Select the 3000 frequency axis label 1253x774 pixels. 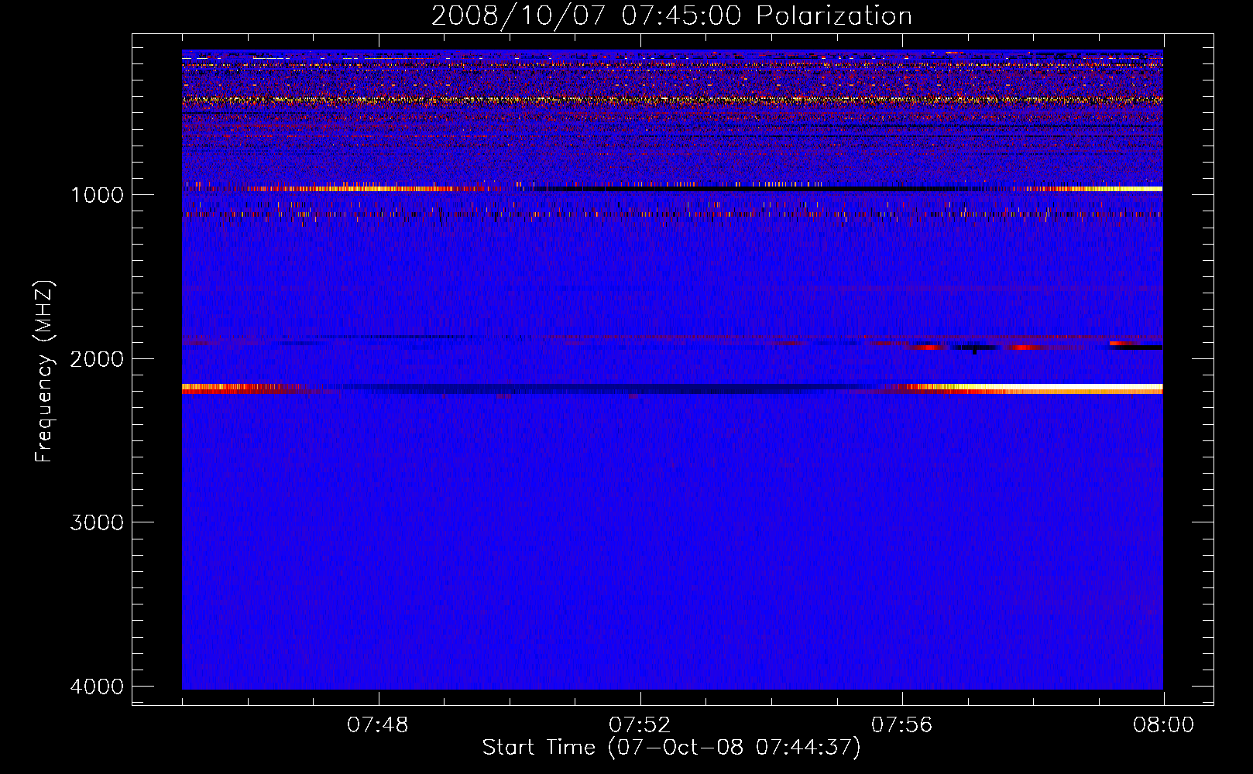tap(97, 522)
